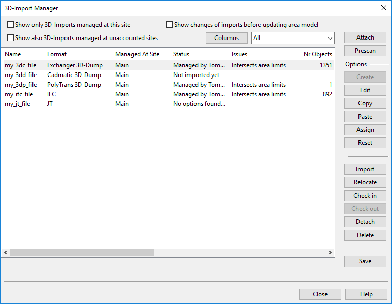
Task: Click the Columns button
Action: click(226, 38)
